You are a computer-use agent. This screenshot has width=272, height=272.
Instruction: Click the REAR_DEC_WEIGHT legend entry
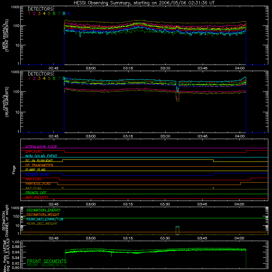(x=42, y=224)
